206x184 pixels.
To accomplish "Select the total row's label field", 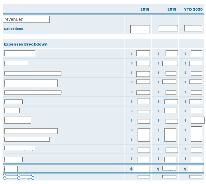I will (x=11, y=169).
